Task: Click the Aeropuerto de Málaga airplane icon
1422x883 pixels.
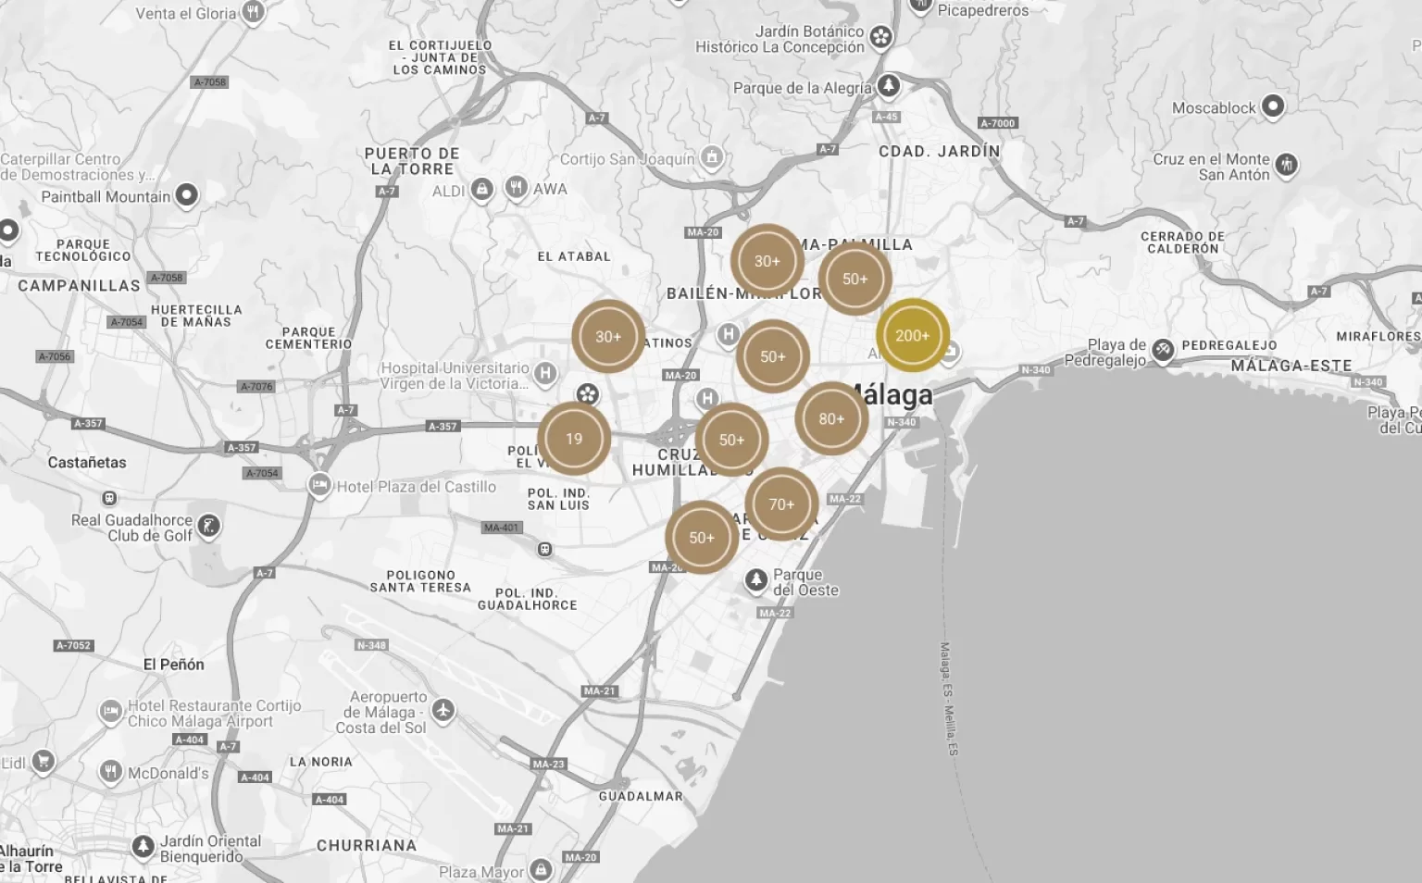Action: [443, 710]
